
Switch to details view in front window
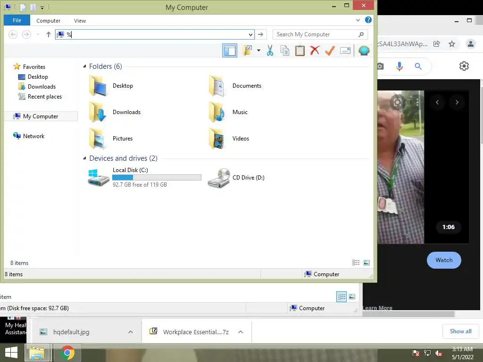[356, 263]
